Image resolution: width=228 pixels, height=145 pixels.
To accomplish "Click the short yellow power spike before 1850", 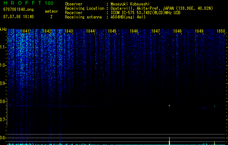I will [x=215, y=143].
